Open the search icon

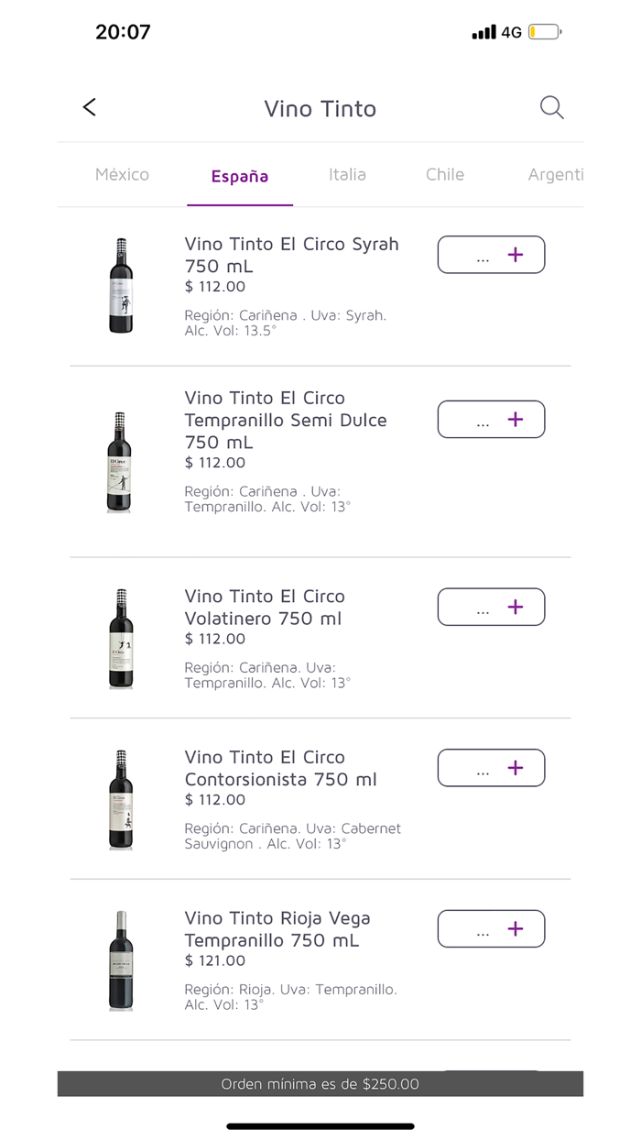tap(552, 107)
